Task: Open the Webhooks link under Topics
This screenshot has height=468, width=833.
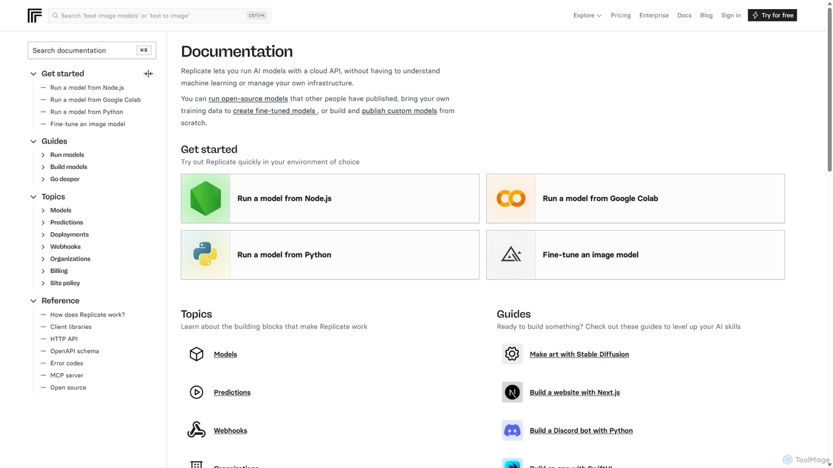Action: (x=230, y=430)
